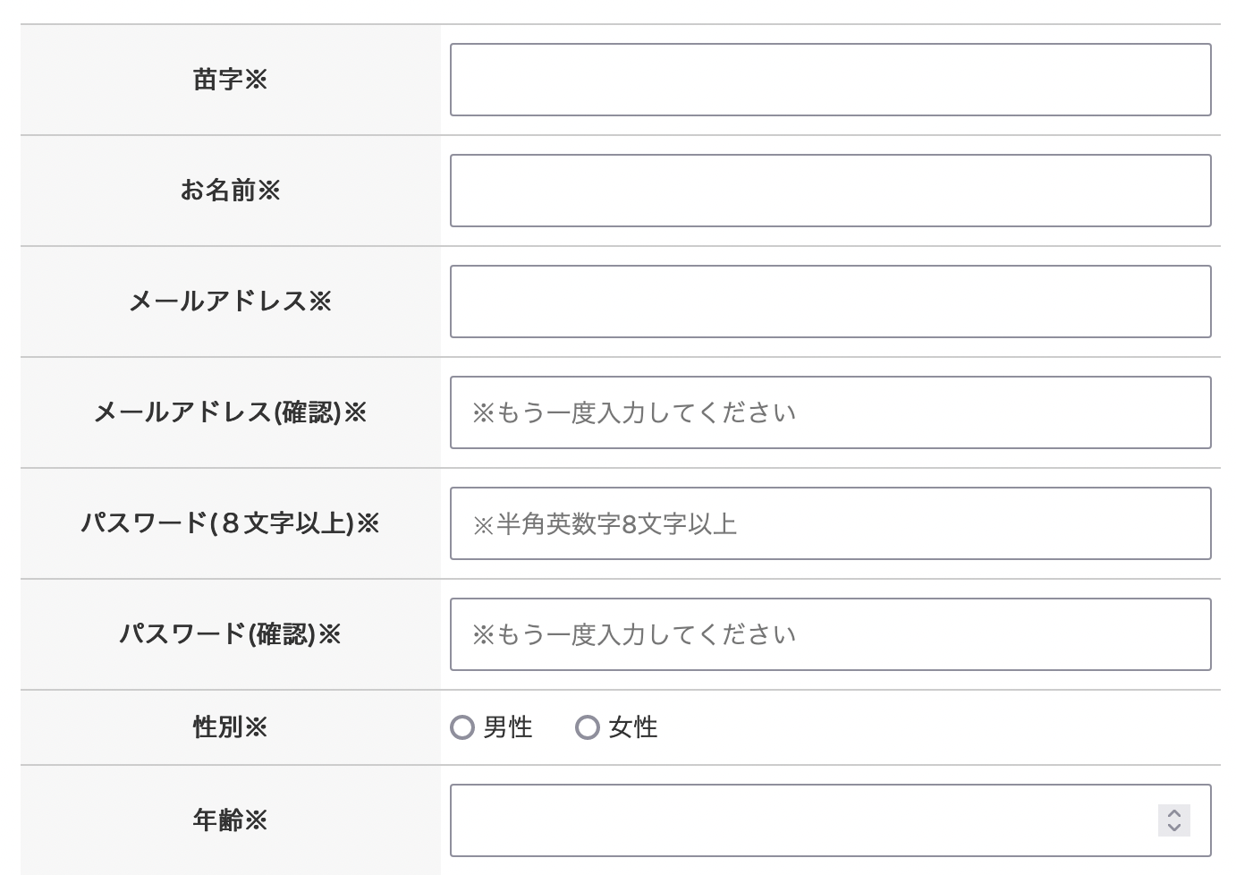This screenshot has width=1236, height=875.
Task: Click the メールアドレス(確認)※ label
Action: click(x=230, y=412)
